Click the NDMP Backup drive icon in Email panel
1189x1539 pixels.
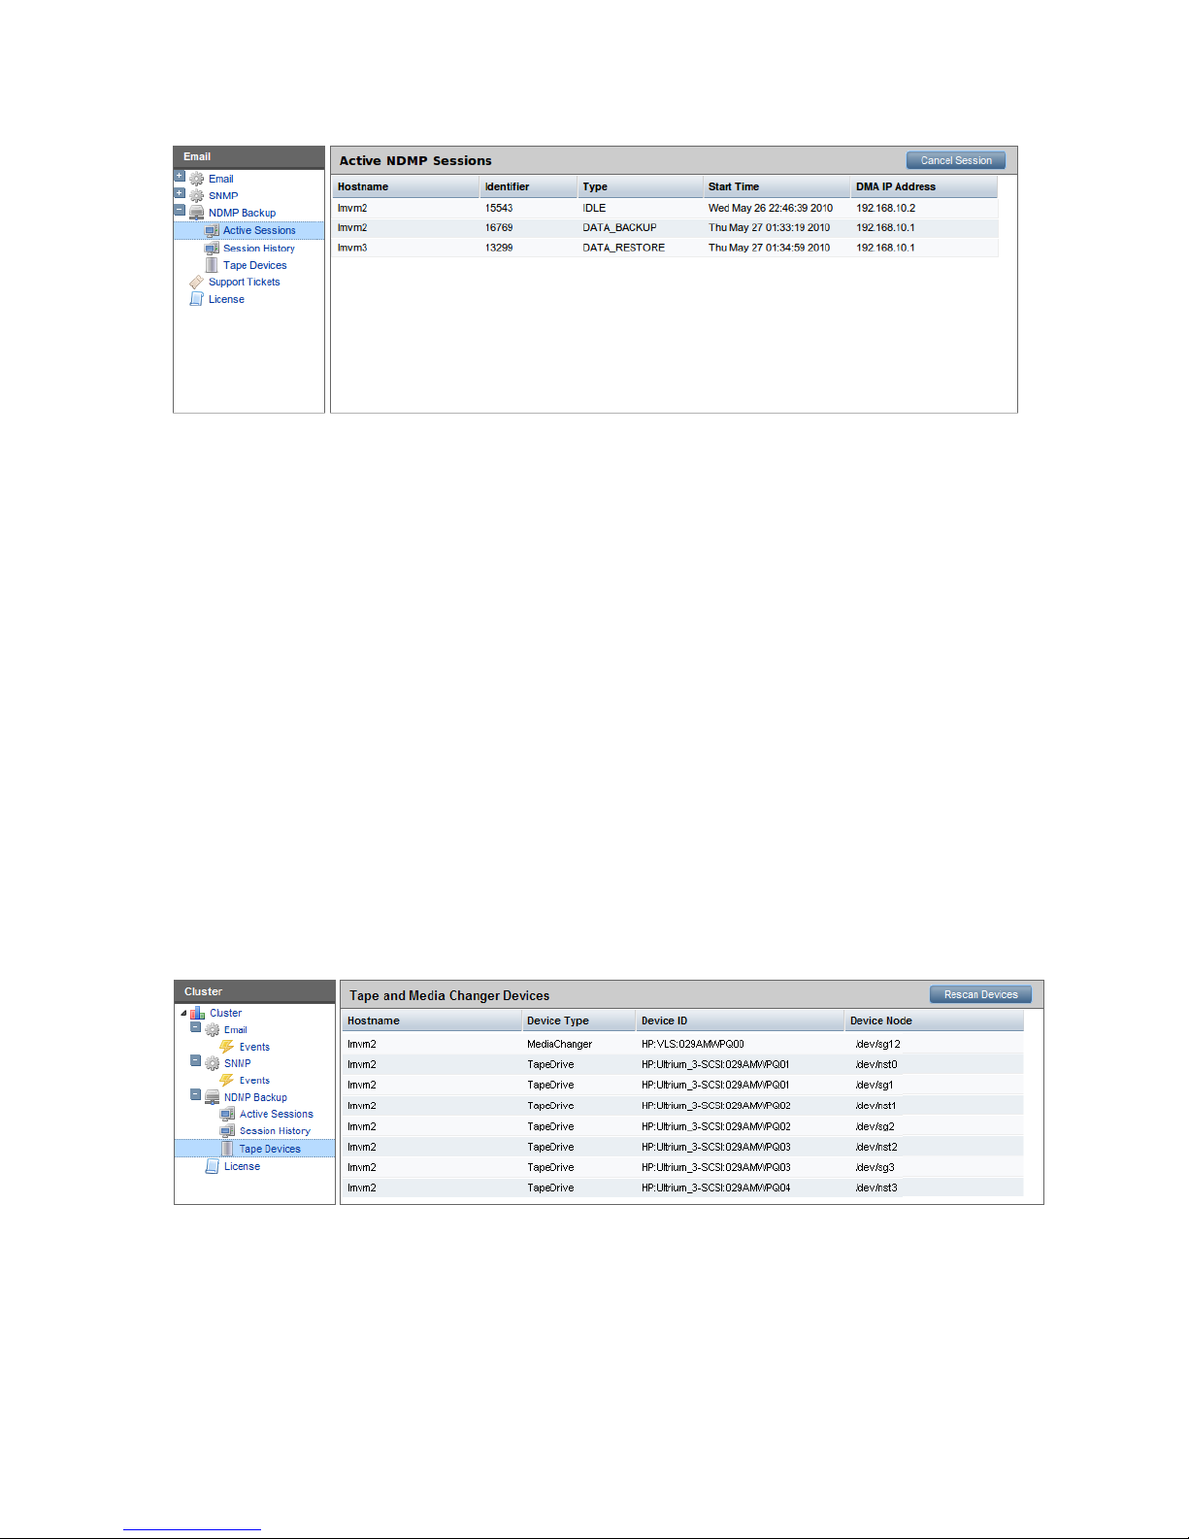(x=196, y=213)
